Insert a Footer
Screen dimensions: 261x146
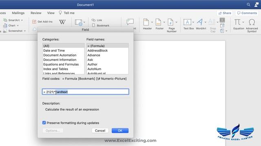(159, 24)
